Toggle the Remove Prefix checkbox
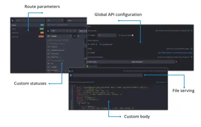This screenshot has width=201, height=127. click(x=120, y=35)
